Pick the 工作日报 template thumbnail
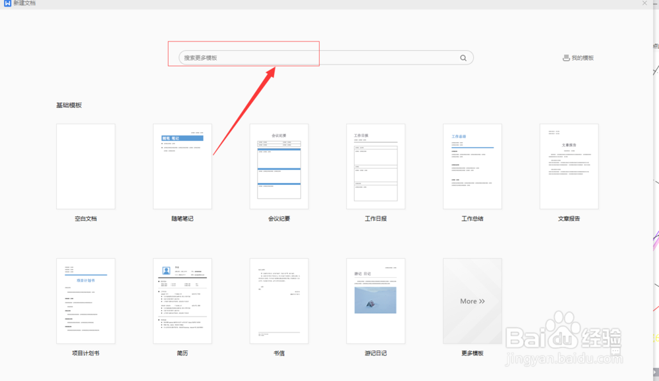The width and height of the screenshot is (659, 381). click(376, 166)
